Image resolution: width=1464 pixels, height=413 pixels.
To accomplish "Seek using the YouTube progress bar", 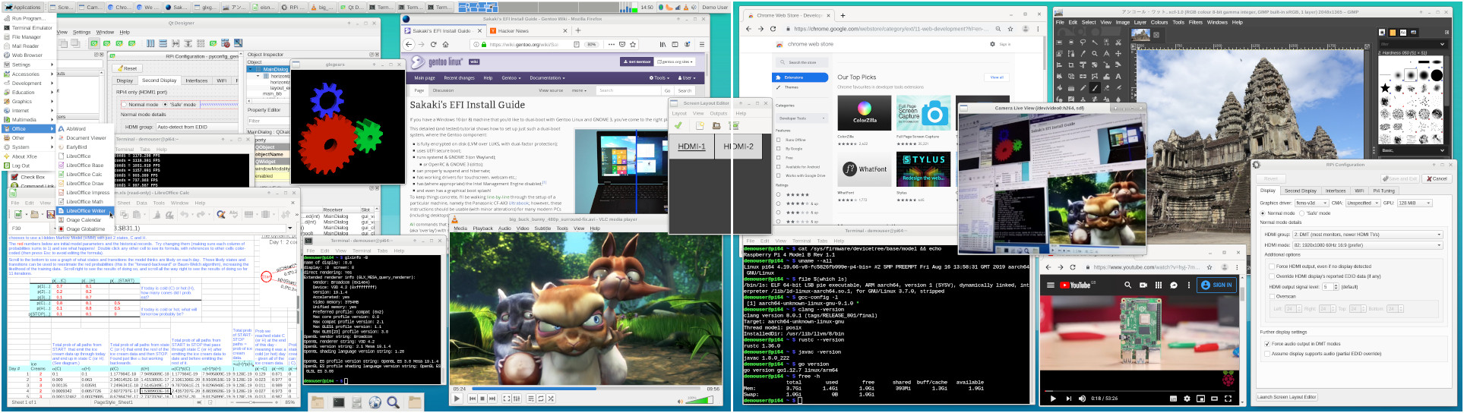I will (1140, 389).
